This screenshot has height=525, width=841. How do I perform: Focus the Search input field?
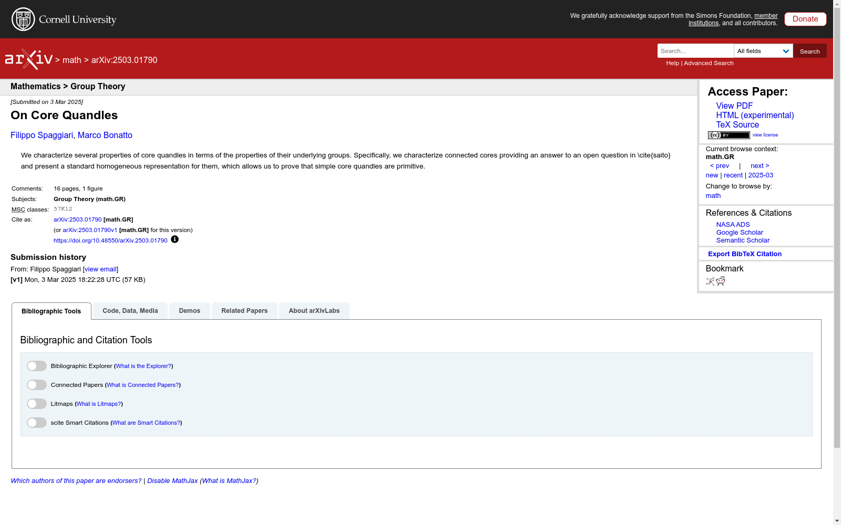pos(695,51)
